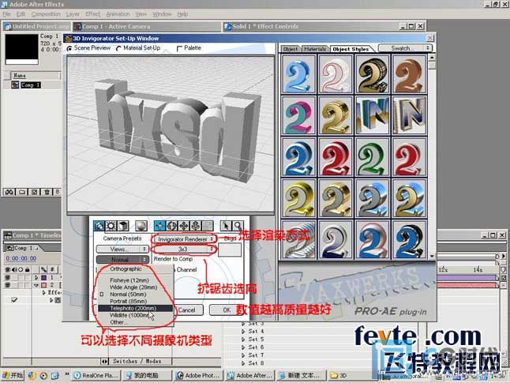Click the Cancel button
Screen dimensions: 510x383
pos(188,310)
